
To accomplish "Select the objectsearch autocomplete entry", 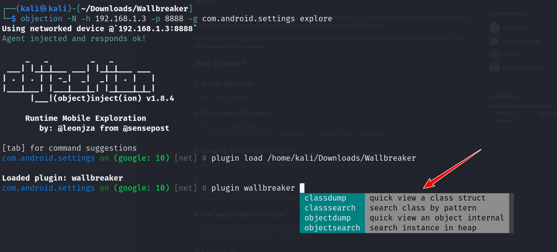I will click(332, 228).
